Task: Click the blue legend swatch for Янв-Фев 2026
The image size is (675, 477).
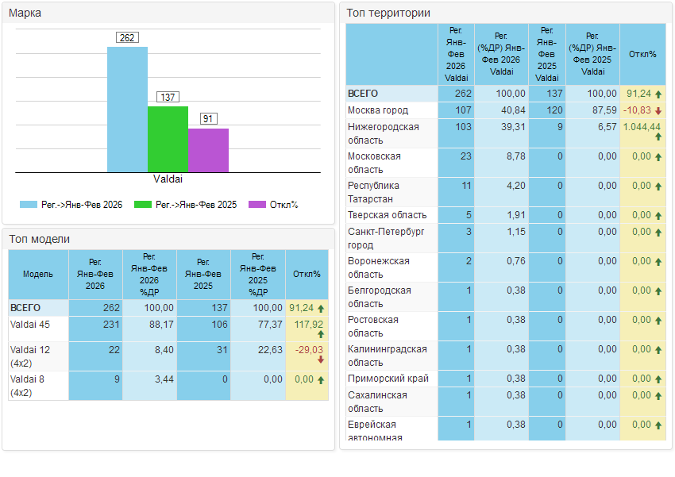Action: 29,205
